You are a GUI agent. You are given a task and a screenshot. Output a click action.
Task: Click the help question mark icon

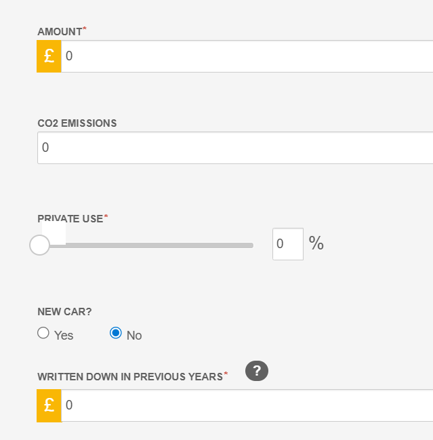tap(257, 371)
